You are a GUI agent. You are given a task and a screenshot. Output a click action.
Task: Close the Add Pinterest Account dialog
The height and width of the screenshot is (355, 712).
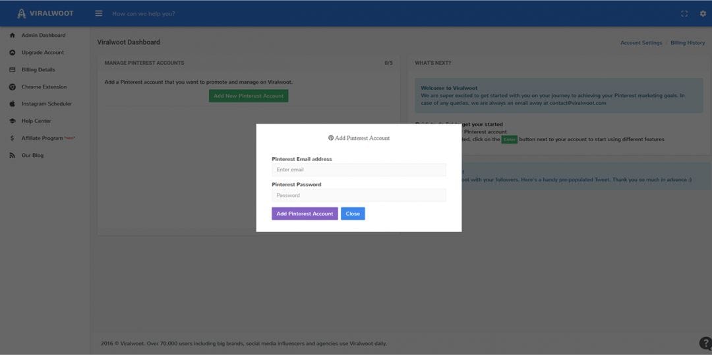pos(353,214)
